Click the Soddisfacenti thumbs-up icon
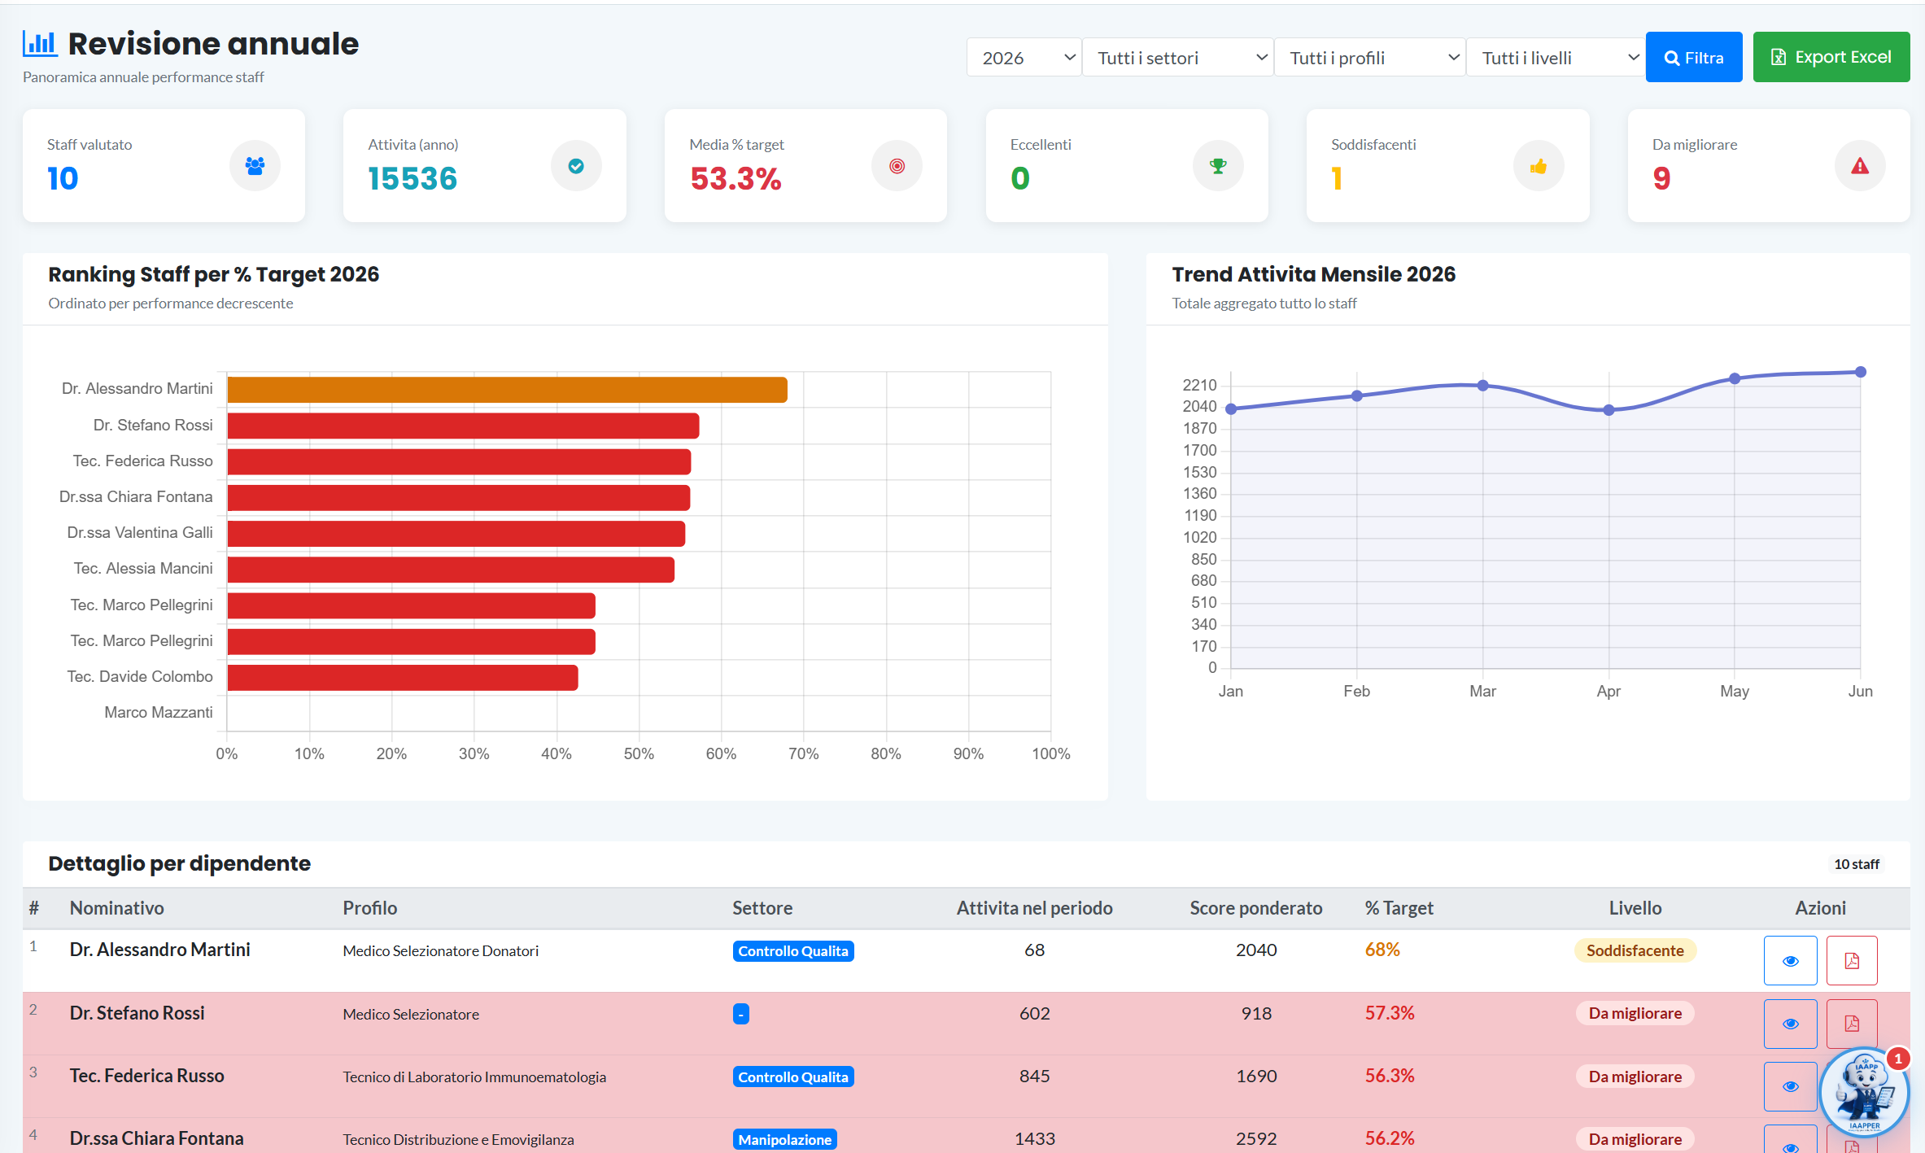The image size is (1925, 1153). (1539, 166)
